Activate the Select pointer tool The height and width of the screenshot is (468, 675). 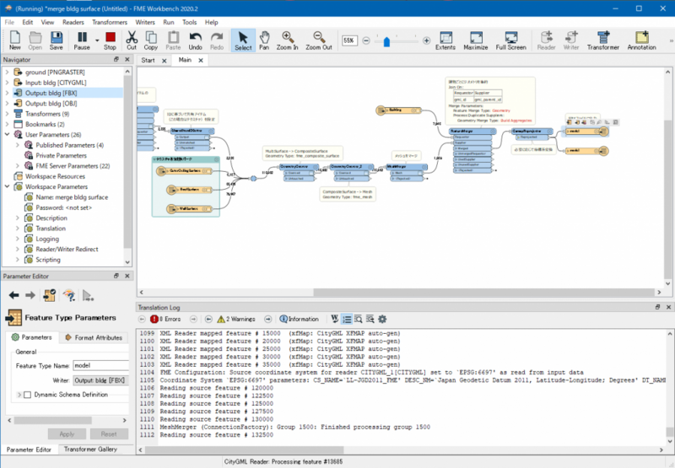pos(243,40)
